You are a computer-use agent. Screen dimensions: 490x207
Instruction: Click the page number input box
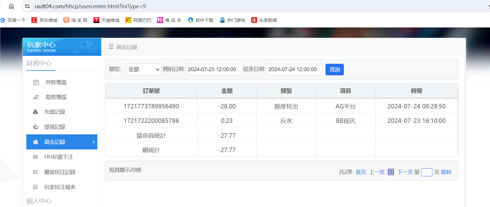426,172
